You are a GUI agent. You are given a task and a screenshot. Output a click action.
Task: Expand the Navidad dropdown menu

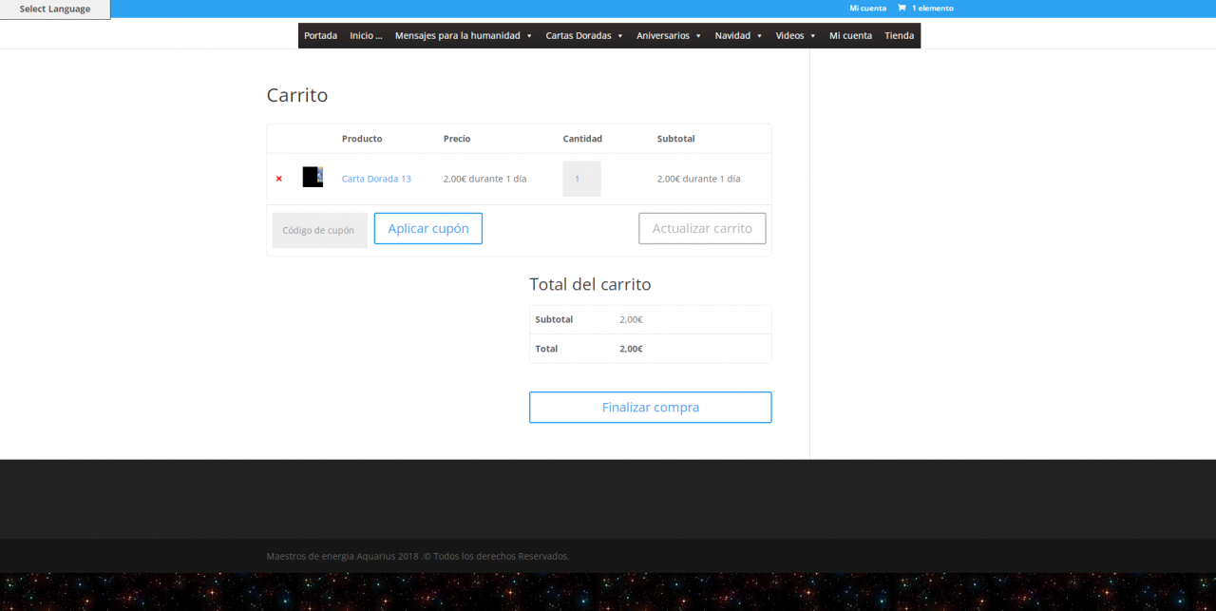pos(738,36)
